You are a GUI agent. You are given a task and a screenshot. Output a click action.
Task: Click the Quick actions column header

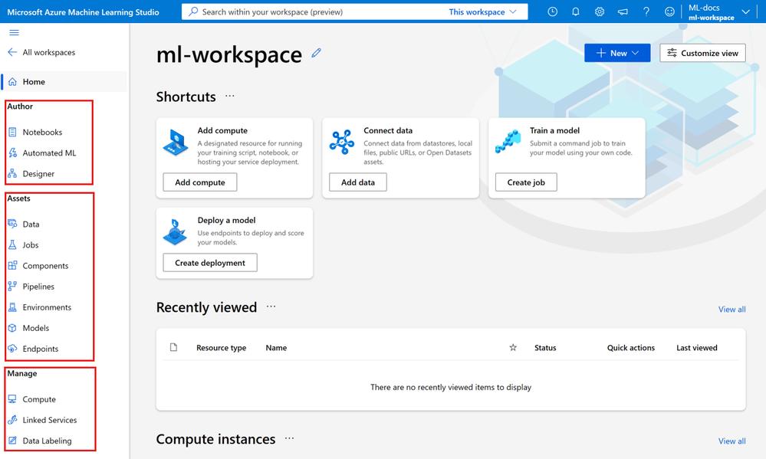point(631,348)
